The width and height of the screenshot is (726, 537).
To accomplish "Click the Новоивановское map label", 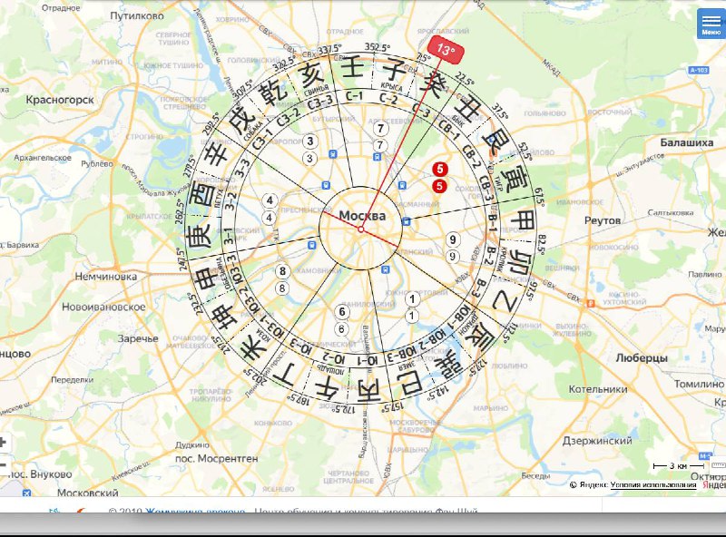I will (x=103, y=307).
